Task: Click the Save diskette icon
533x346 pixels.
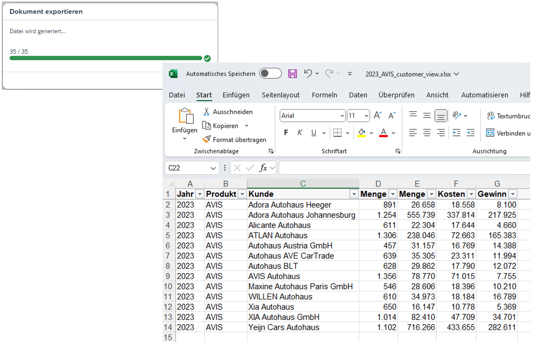Action: (293, 74)
